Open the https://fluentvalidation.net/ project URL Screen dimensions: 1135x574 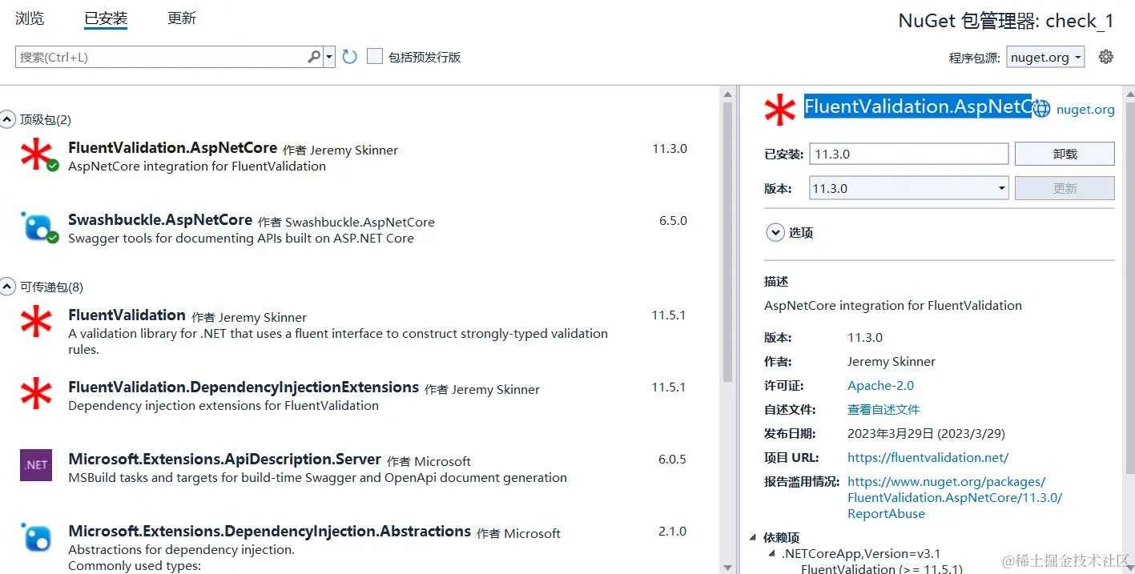pyautogui.click(x=928, y=457)
